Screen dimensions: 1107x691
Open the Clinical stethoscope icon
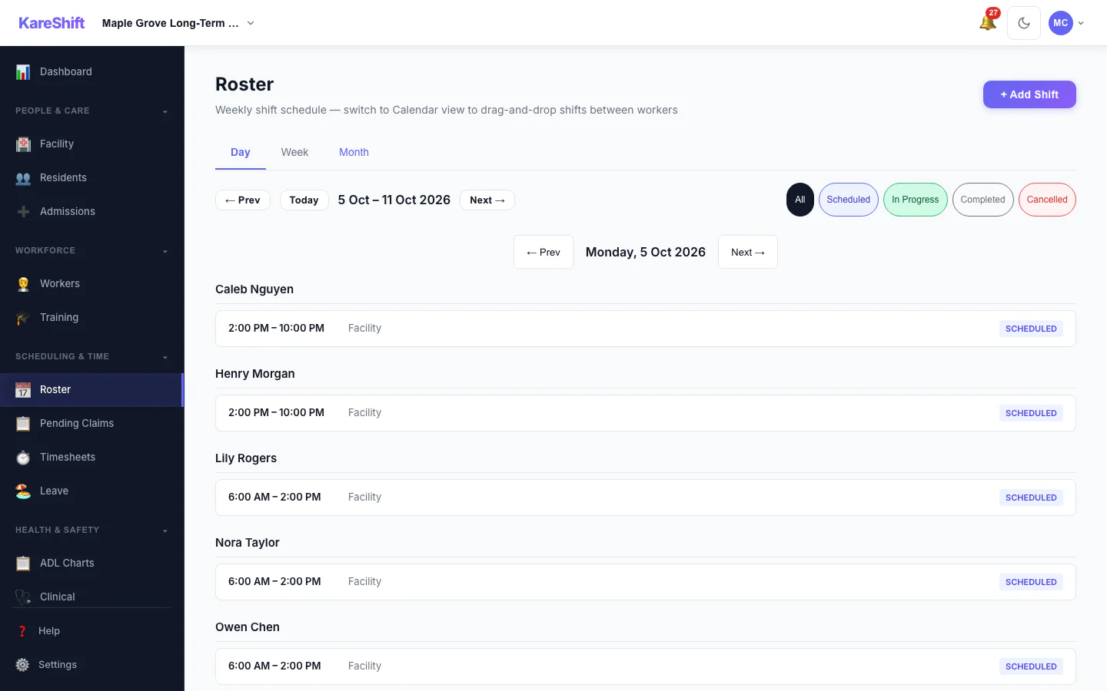pos(23,597)
